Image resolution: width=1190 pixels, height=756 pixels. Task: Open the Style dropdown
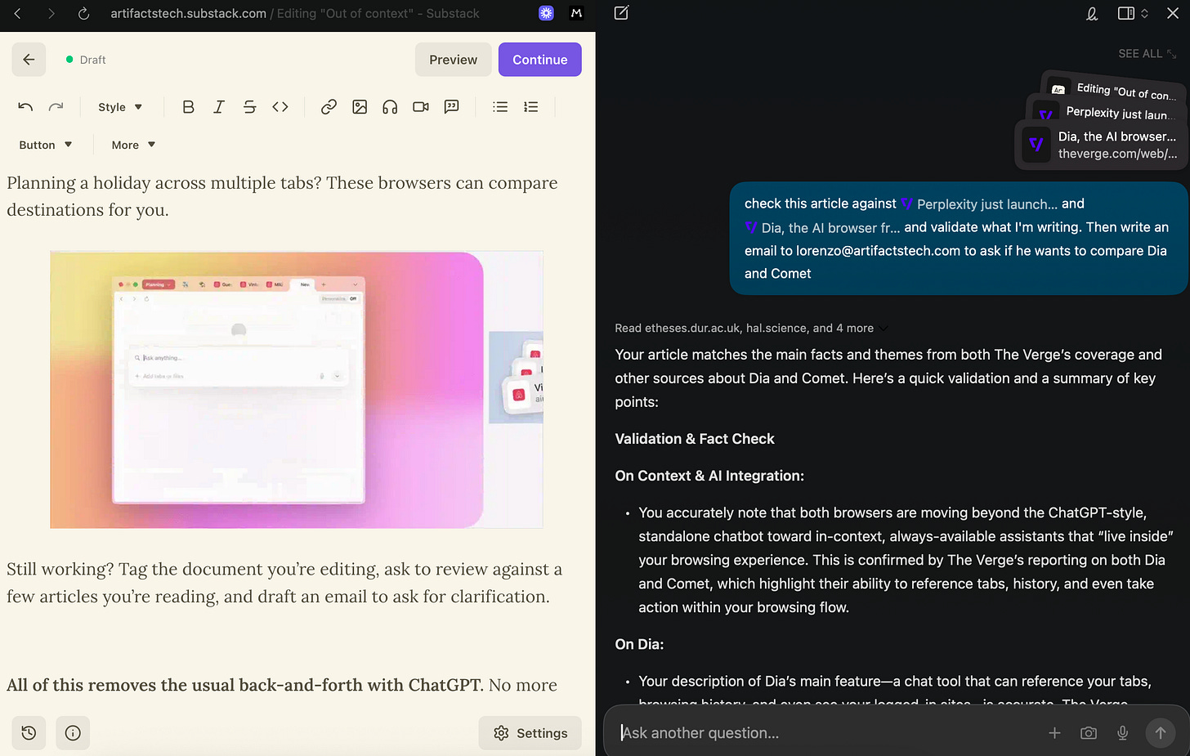tap(120, 107)
